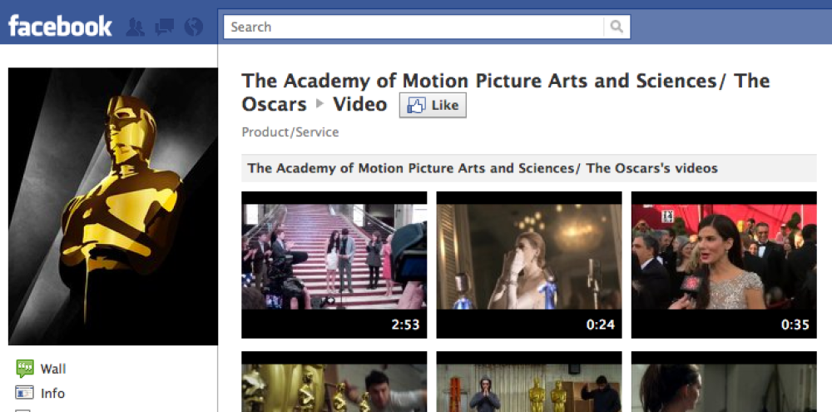
Task: Click the Oscars's videos section heading
Action: [483, 168]
